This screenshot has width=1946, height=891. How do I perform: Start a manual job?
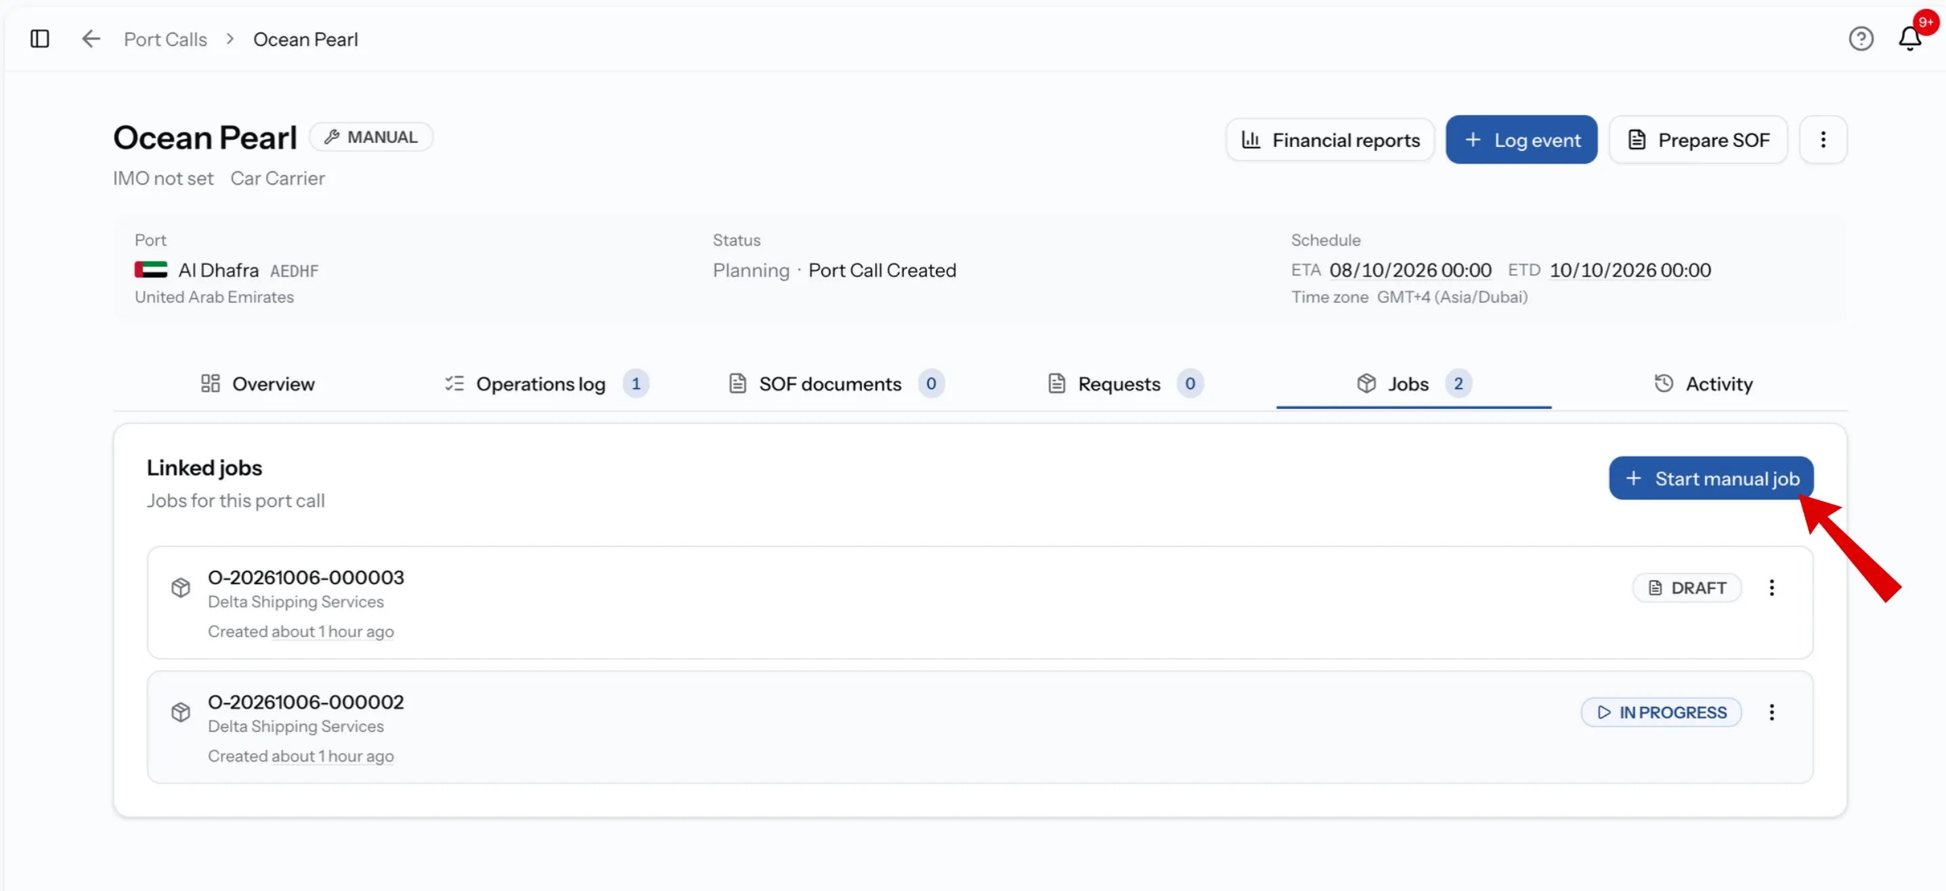(1711, 478)
